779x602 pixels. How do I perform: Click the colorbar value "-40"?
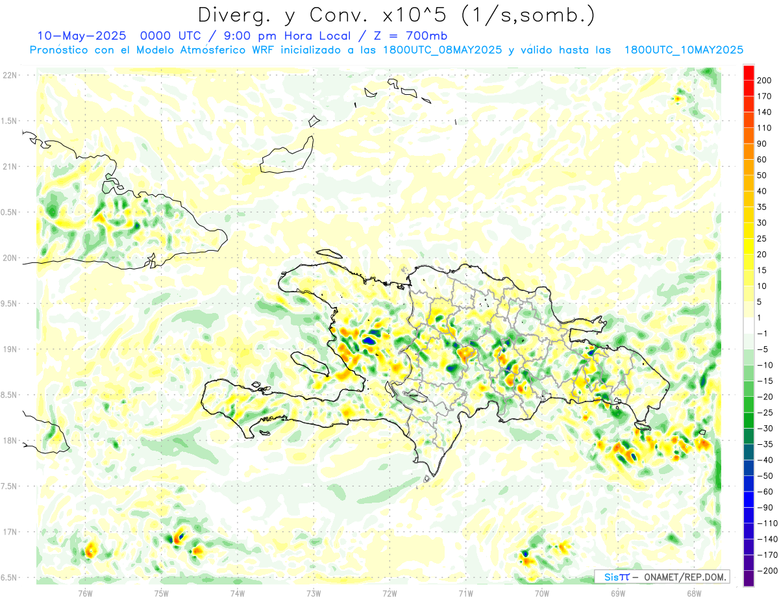pos(765,460)
